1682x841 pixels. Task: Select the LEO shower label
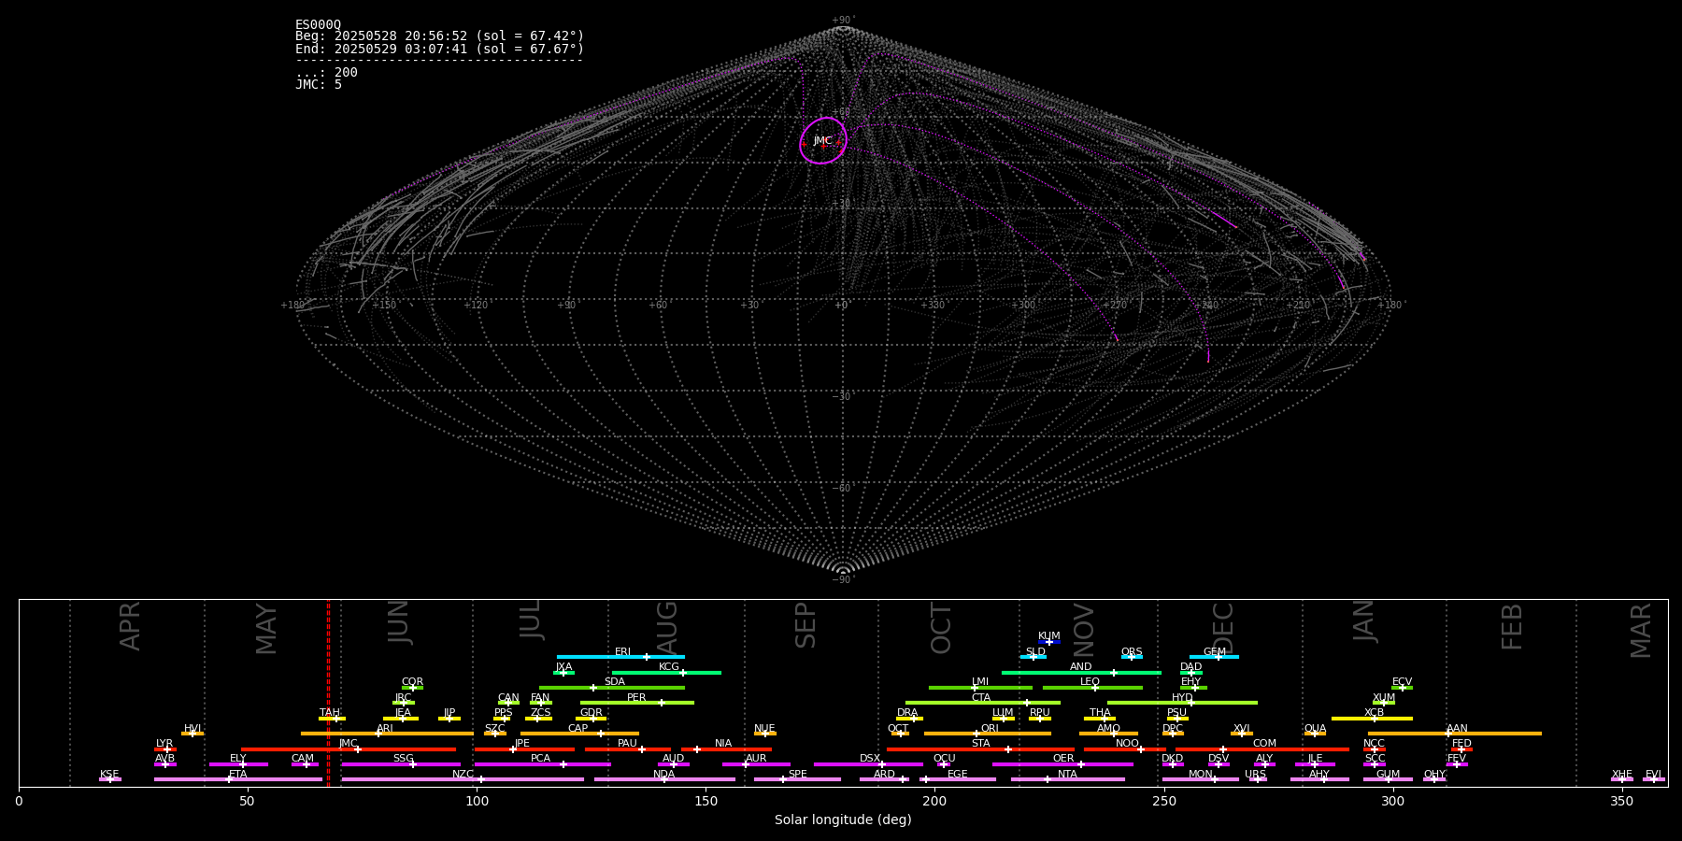click(x=1090, y=682)
